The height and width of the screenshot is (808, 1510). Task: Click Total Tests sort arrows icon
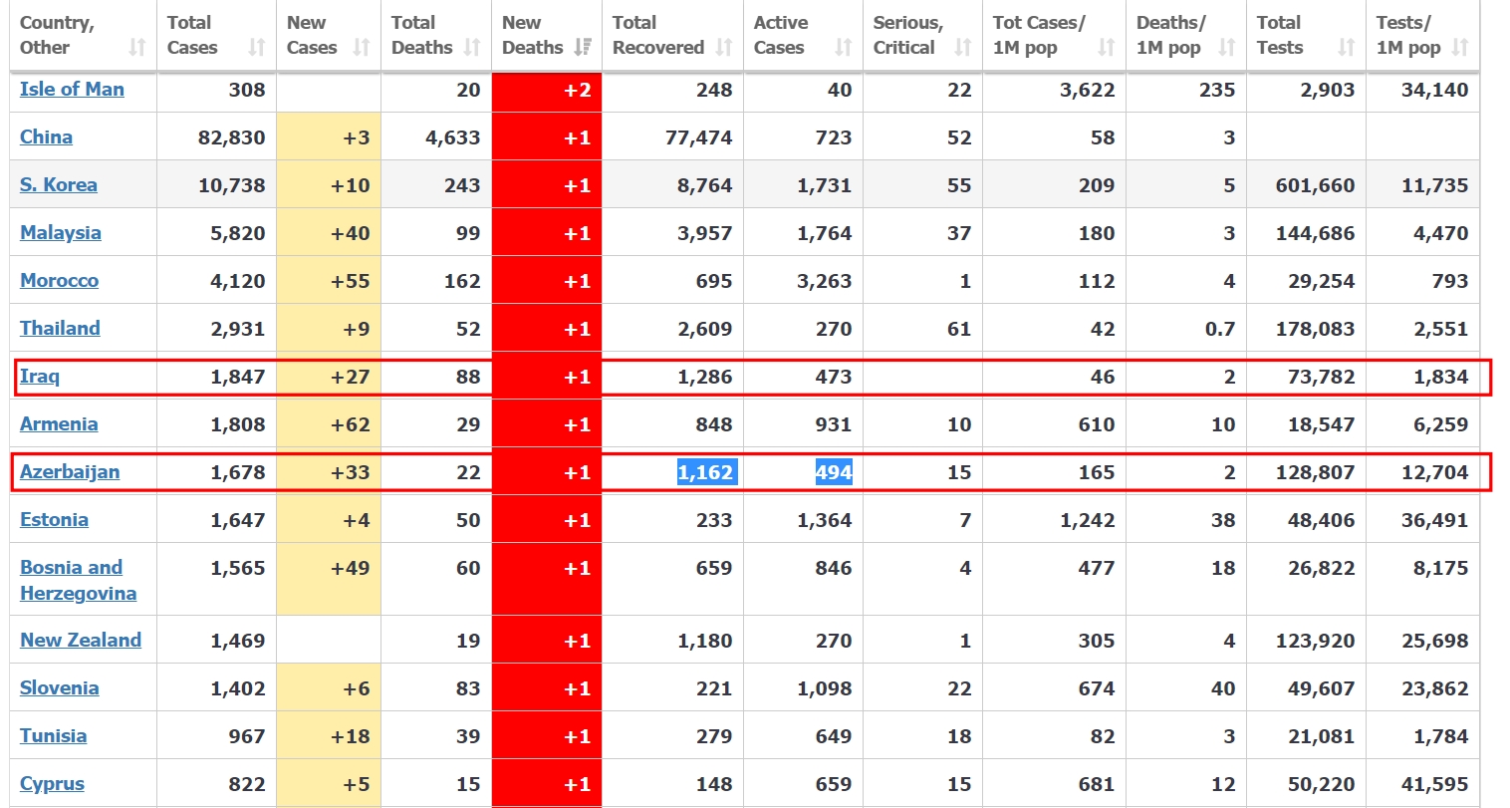(x=1347, y=47)
